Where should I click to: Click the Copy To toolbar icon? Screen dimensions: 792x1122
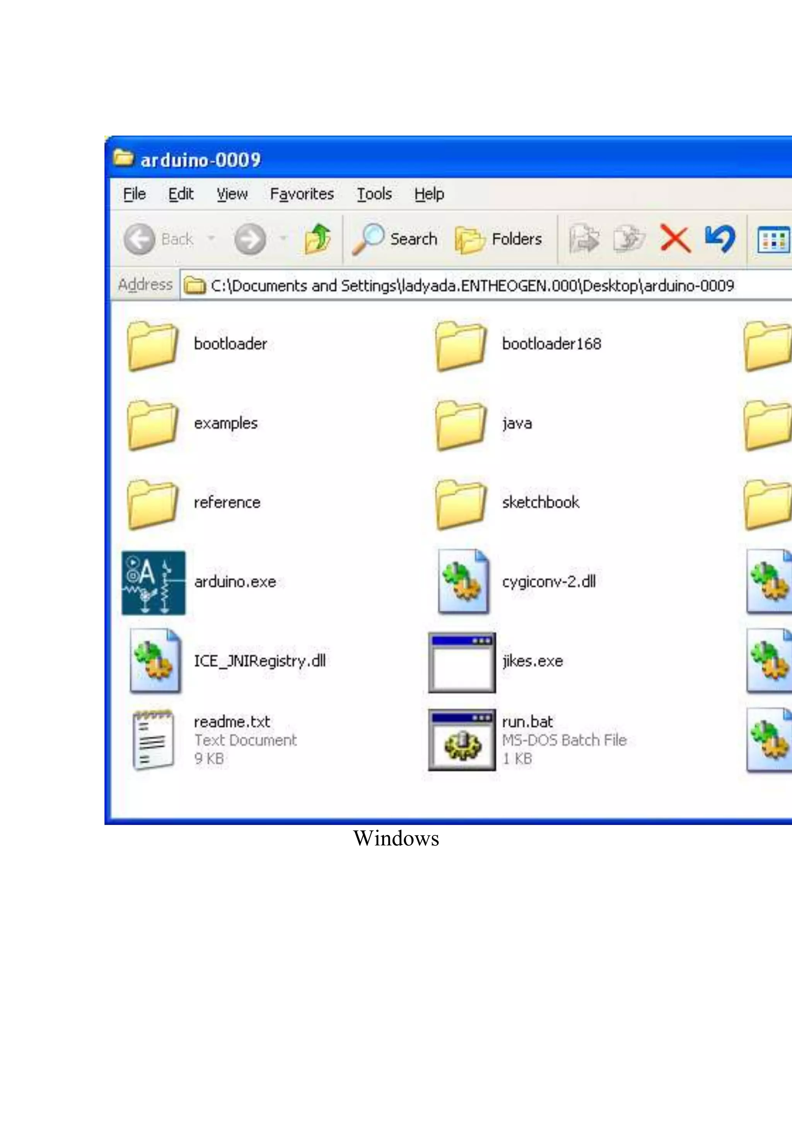click(629, 239)
